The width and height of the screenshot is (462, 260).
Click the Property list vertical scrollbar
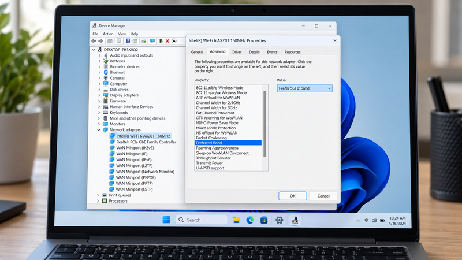point(264,124)
